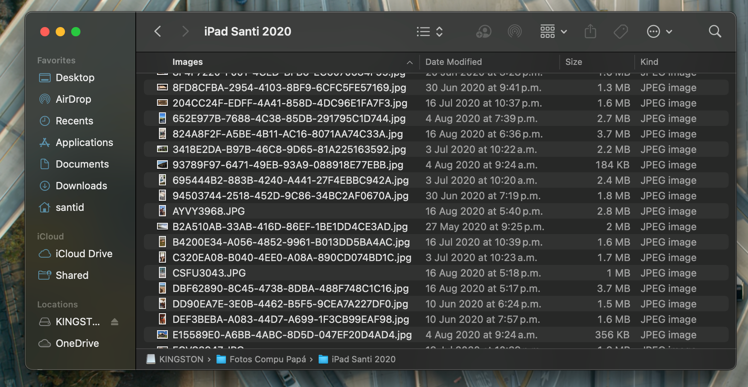Select the CSFU3043.JPG thumbnail icon
Viewport: 748px width, 387px height.
tap(162, 273)
